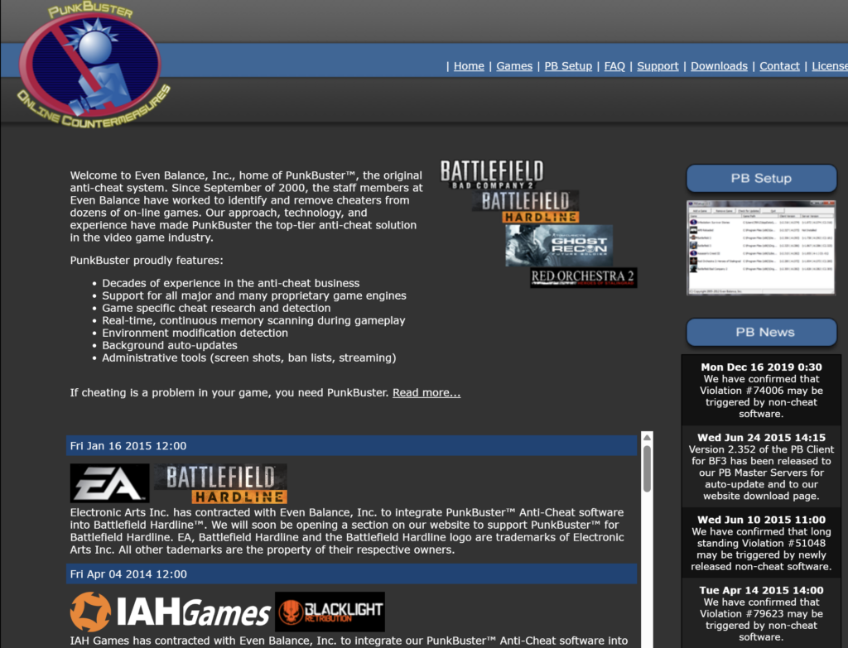Open the Games menu link
Image resolution: width=848 pixels, height=648 pixels.
[x=514, y=66]
